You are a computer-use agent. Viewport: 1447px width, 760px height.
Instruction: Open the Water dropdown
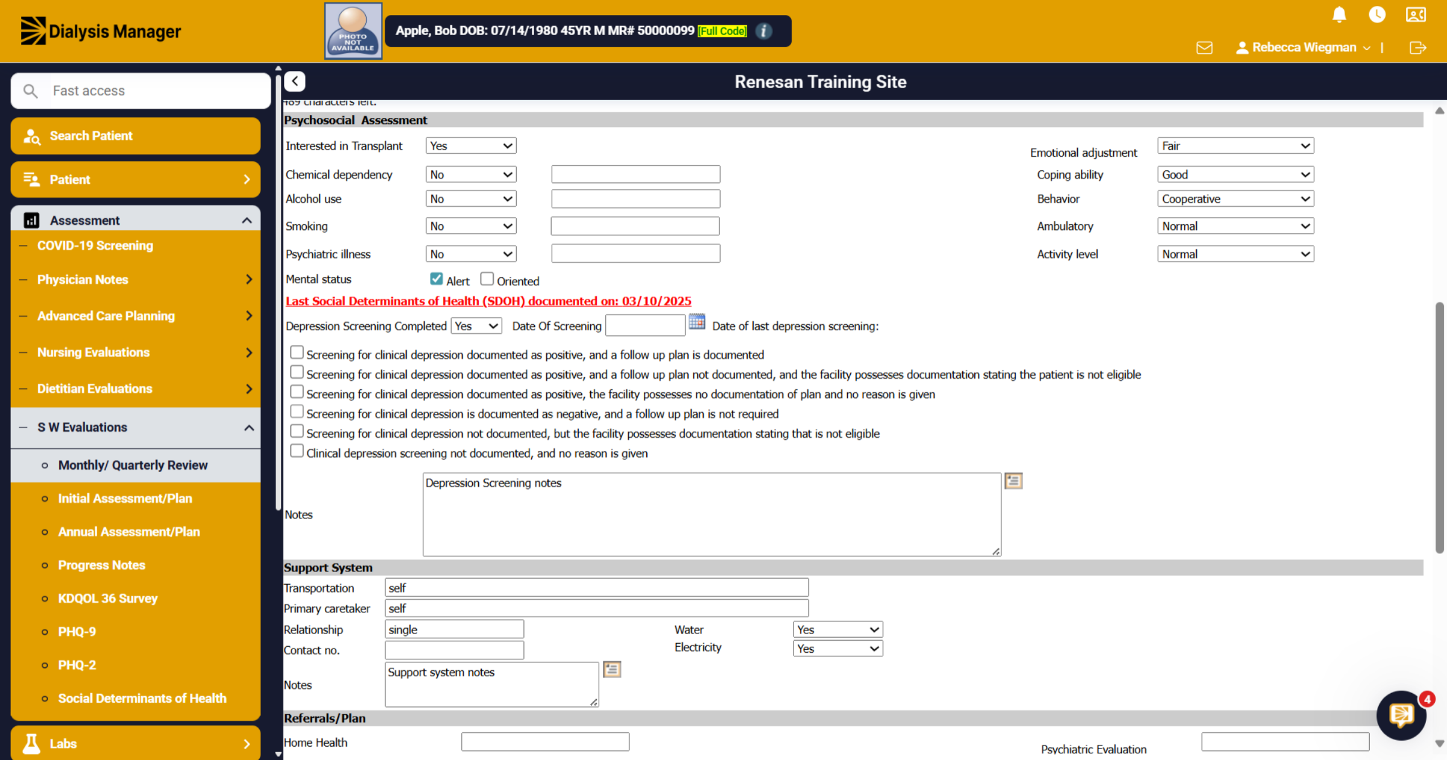[x=838, y=629]
